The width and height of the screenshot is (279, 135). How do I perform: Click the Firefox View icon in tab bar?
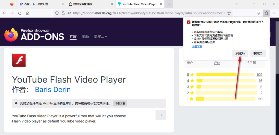tap(12, 4)
